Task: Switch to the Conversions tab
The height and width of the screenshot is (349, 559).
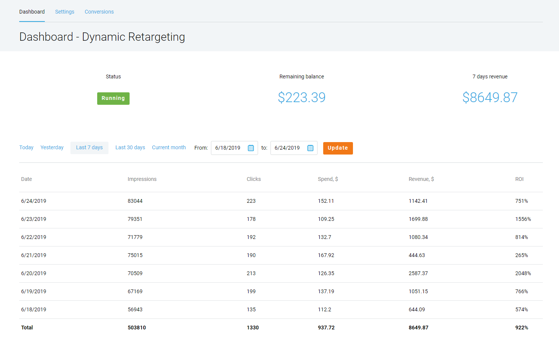Action: pyautogui.click(x=99, y=12)
